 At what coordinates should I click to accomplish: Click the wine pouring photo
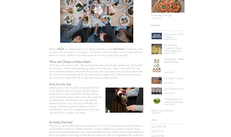click(124, 100)
